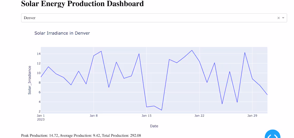This screenshot has width=294, height=138.
Task: Select the Jan 22 x-axis tick label
Action: [x=199, y=116]
